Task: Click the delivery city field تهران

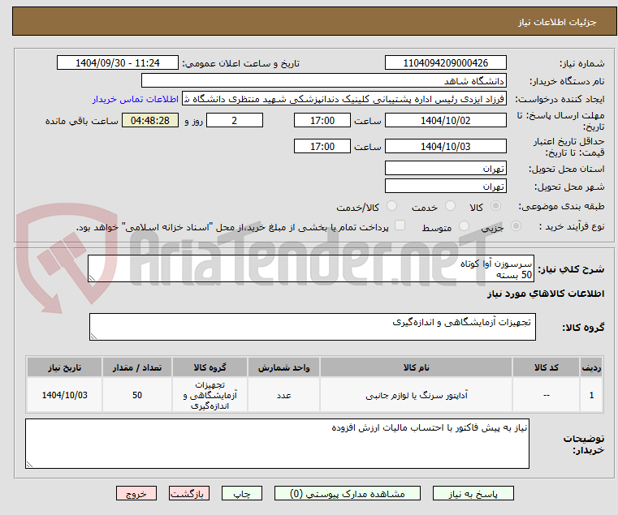Action: [x=445, y=186]
